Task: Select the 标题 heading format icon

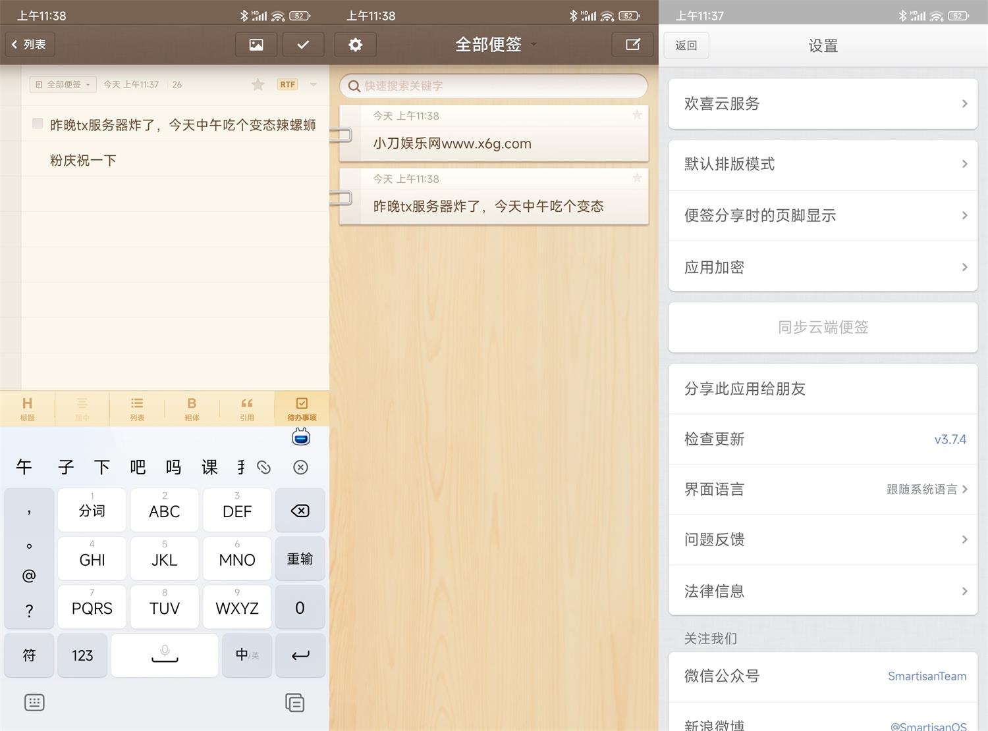Action: point(27,408)
